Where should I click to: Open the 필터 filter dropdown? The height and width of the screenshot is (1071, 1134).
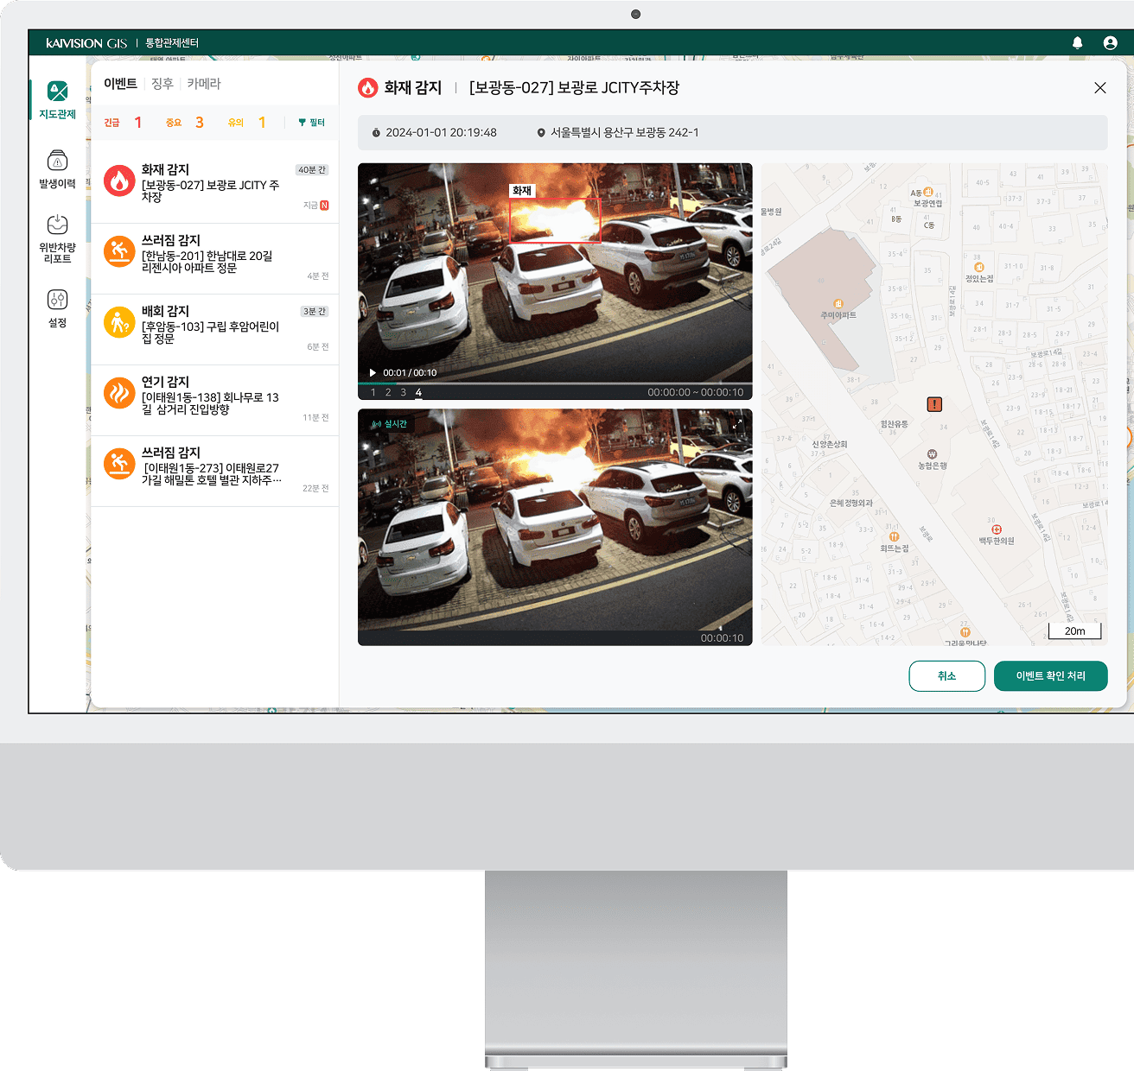coord(311,123)
